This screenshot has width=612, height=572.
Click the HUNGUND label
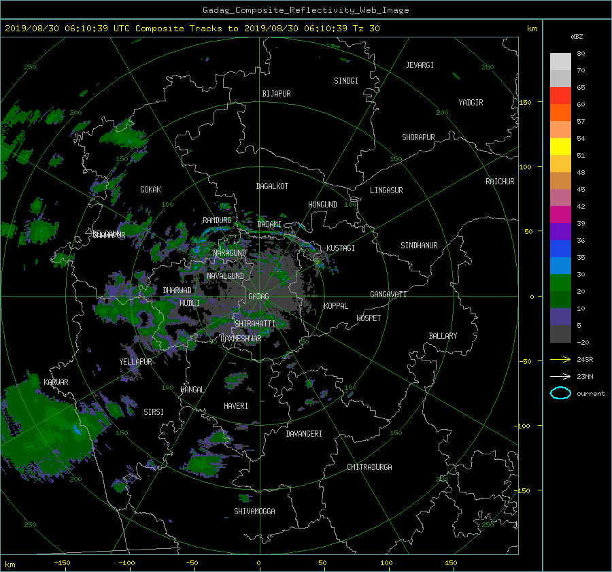[x=322, y=205]
